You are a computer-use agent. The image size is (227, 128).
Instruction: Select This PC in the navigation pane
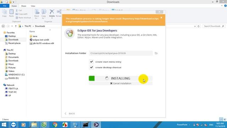pos(10,50)
